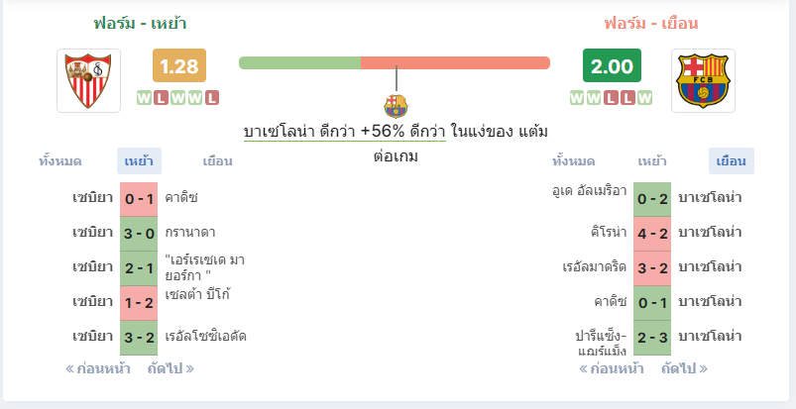Select ทั้งหมด tab for Barcelona form

click(574, 161)
